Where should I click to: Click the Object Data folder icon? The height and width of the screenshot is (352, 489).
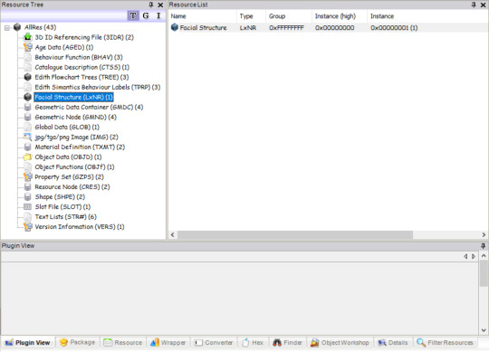pyautogui.click(x=28, y=157)
